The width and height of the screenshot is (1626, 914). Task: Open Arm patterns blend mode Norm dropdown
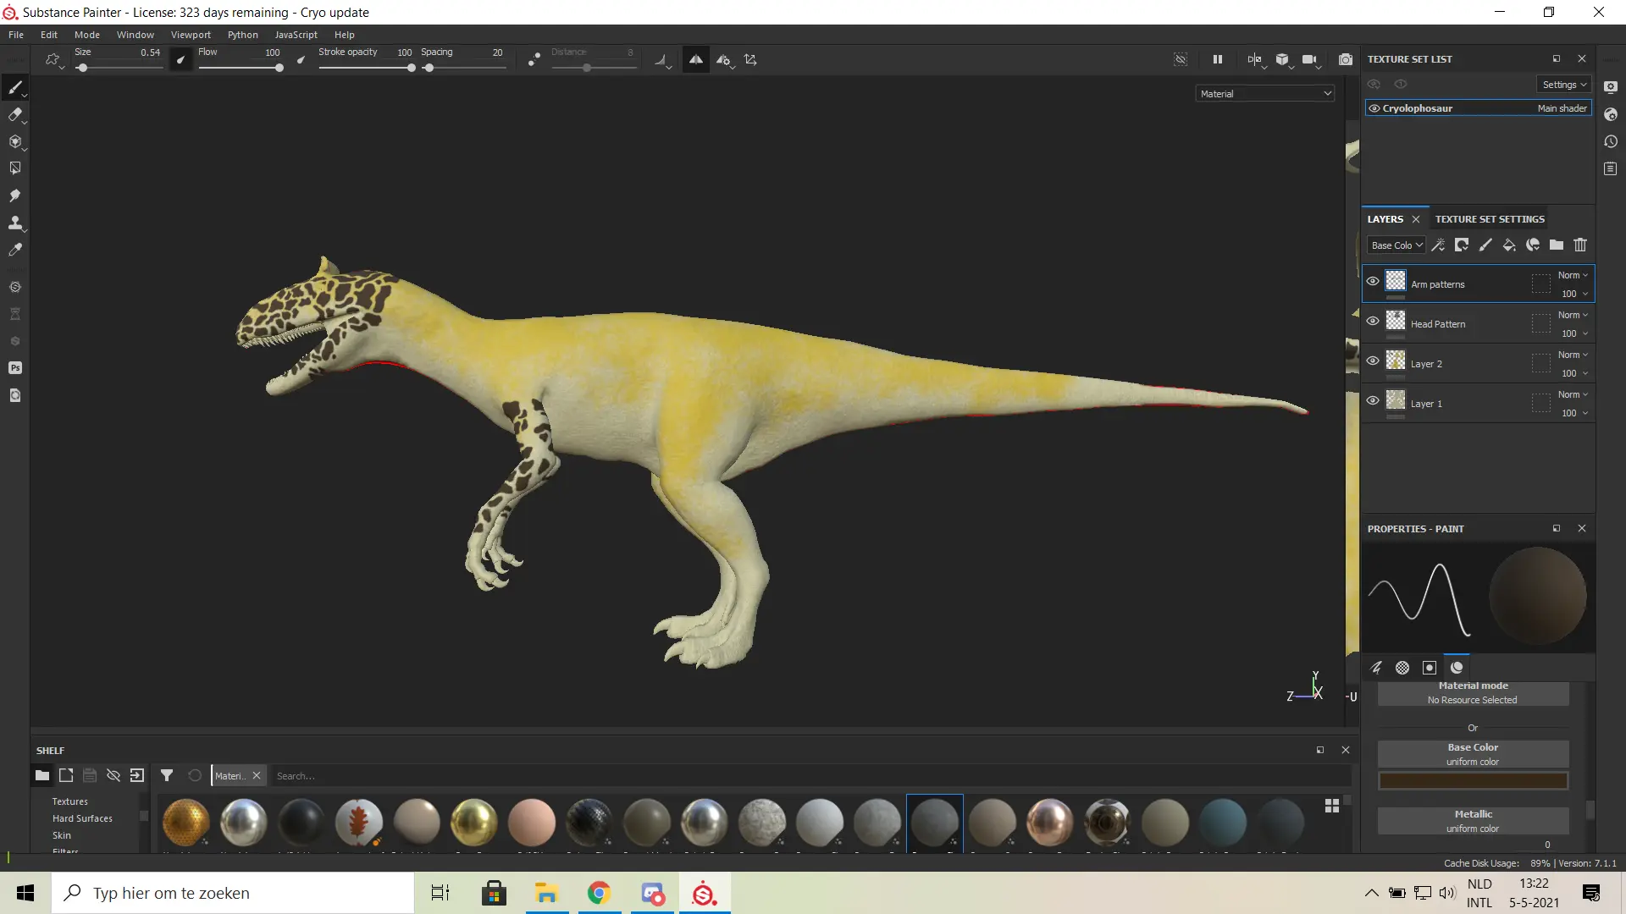pos(1573,275)
